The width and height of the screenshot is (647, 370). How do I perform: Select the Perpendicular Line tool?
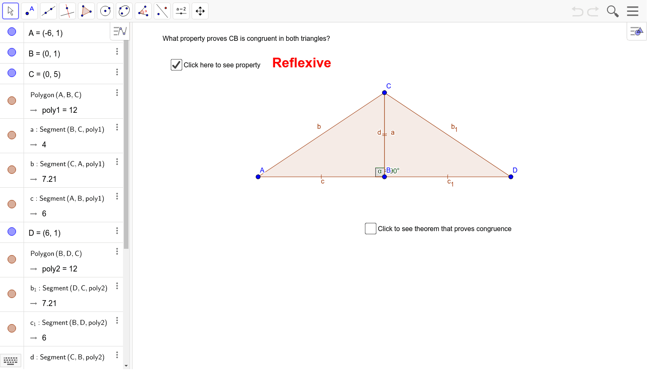pos(67,11)
